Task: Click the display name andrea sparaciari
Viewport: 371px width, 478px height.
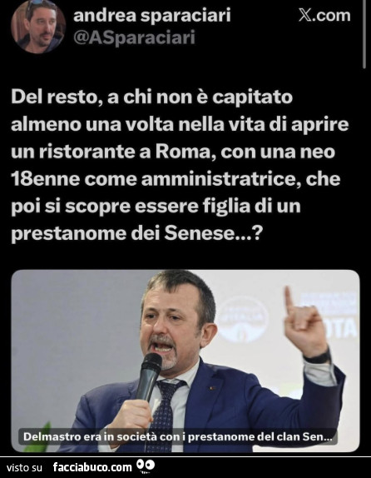Action: point(152,16)
